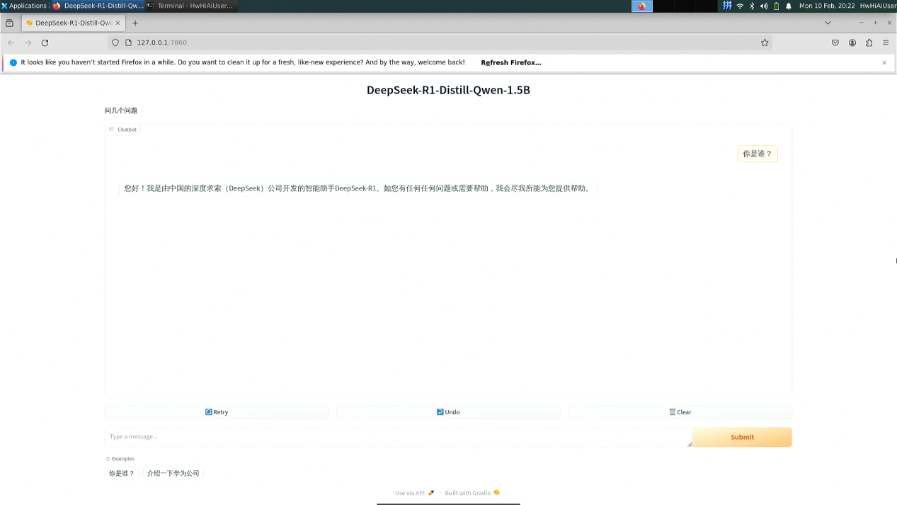This screenshot has width=897, height=505.
Task: Click the Refresh Firefox link in the banner
Action: (x=510, y=62)
